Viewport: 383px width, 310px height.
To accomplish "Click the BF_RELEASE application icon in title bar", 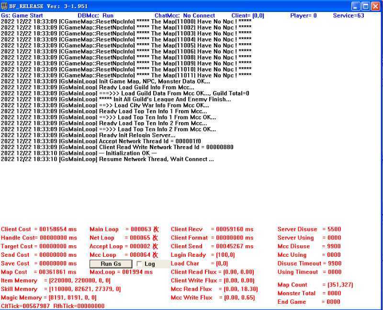I will 5,6.
